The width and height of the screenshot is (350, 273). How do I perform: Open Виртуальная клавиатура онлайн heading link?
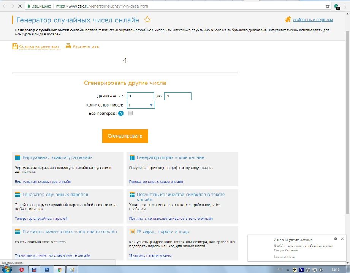(x=57, y=157)
